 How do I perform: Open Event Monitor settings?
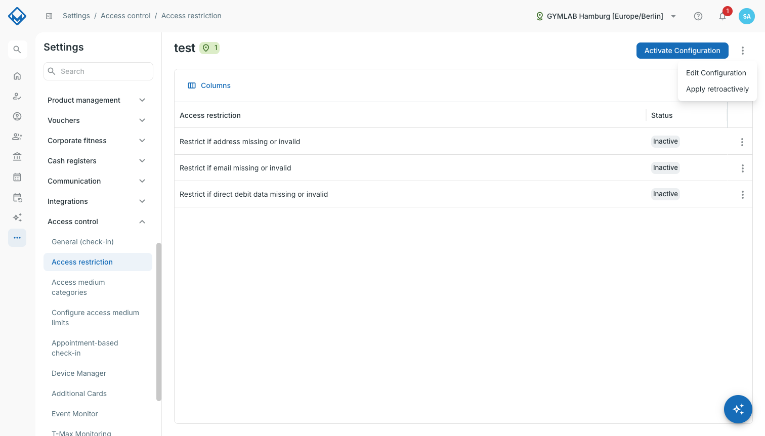[98, 414]
